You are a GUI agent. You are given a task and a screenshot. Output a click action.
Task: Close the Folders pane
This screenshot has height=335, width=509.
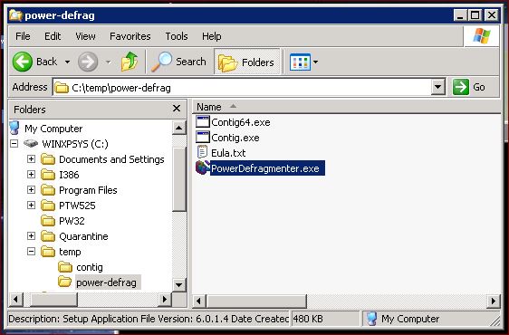(177, 108)
